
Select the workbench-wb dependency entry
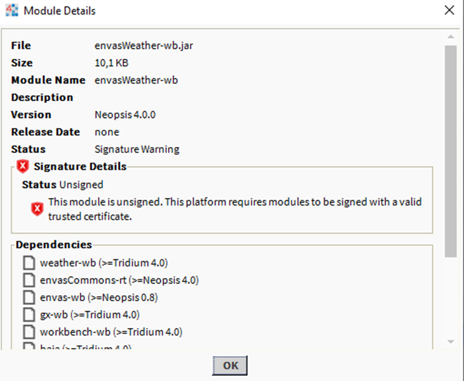[x=111, y=332]
